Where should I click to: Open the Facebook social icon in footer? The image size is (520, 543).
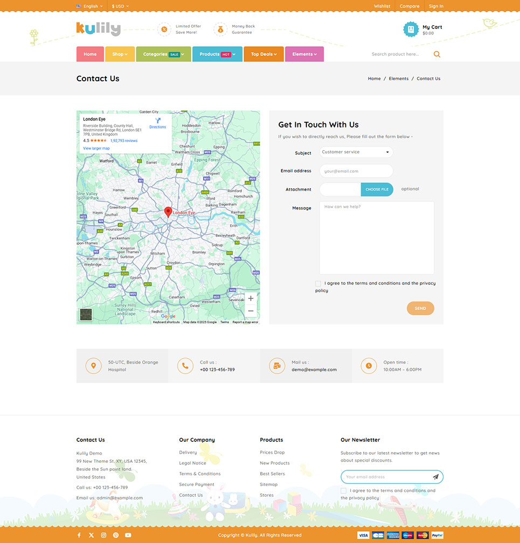click(79, 535)
